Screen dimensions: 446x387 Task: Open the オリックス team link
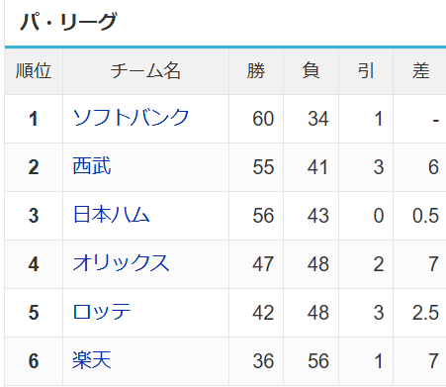(x=121, y=263)
